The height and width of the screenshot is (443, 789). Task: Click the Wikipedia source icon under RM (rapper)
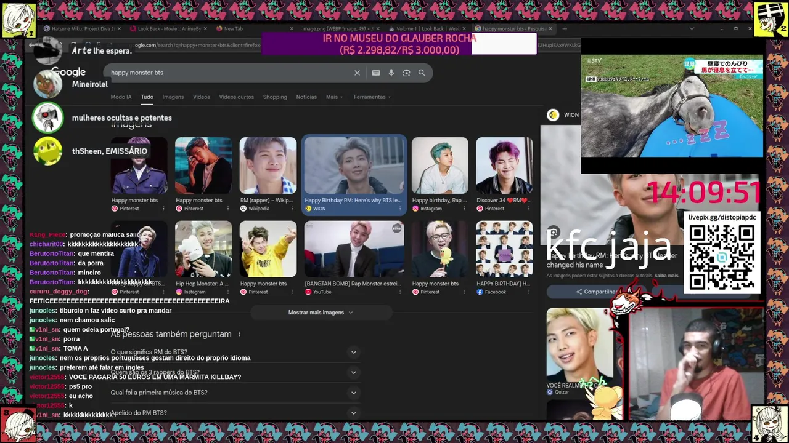pyautogui.click(x=243, y=209)
